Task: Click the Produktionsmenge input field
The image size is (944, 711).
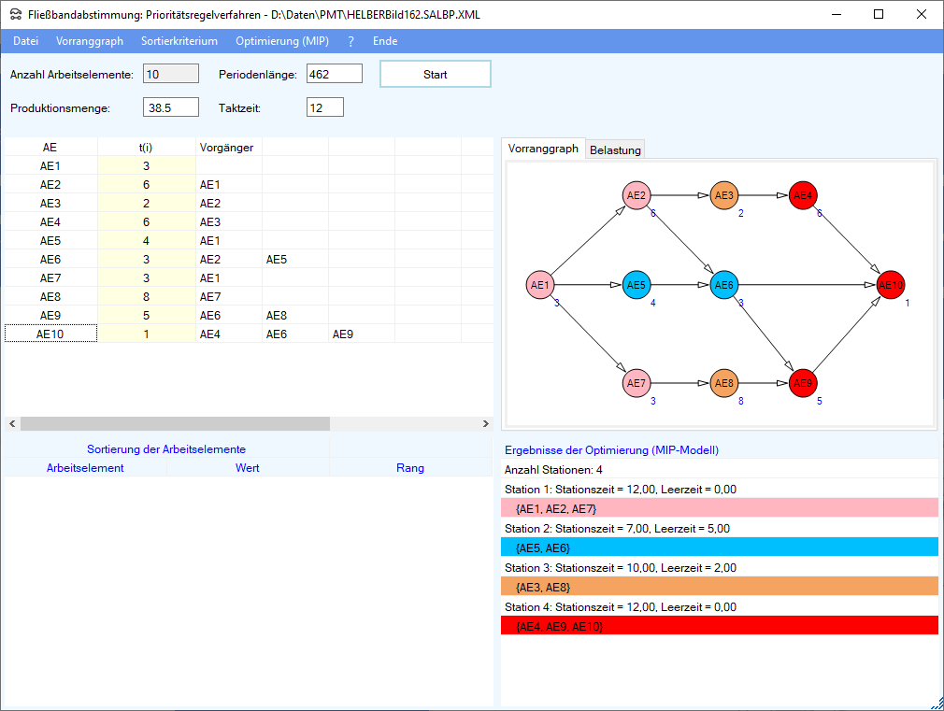Action: pyautogui.click(x=171, y=107)
